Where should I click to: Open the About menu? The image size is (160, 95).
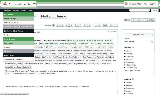pyautogui.click(x=31, y=10)
